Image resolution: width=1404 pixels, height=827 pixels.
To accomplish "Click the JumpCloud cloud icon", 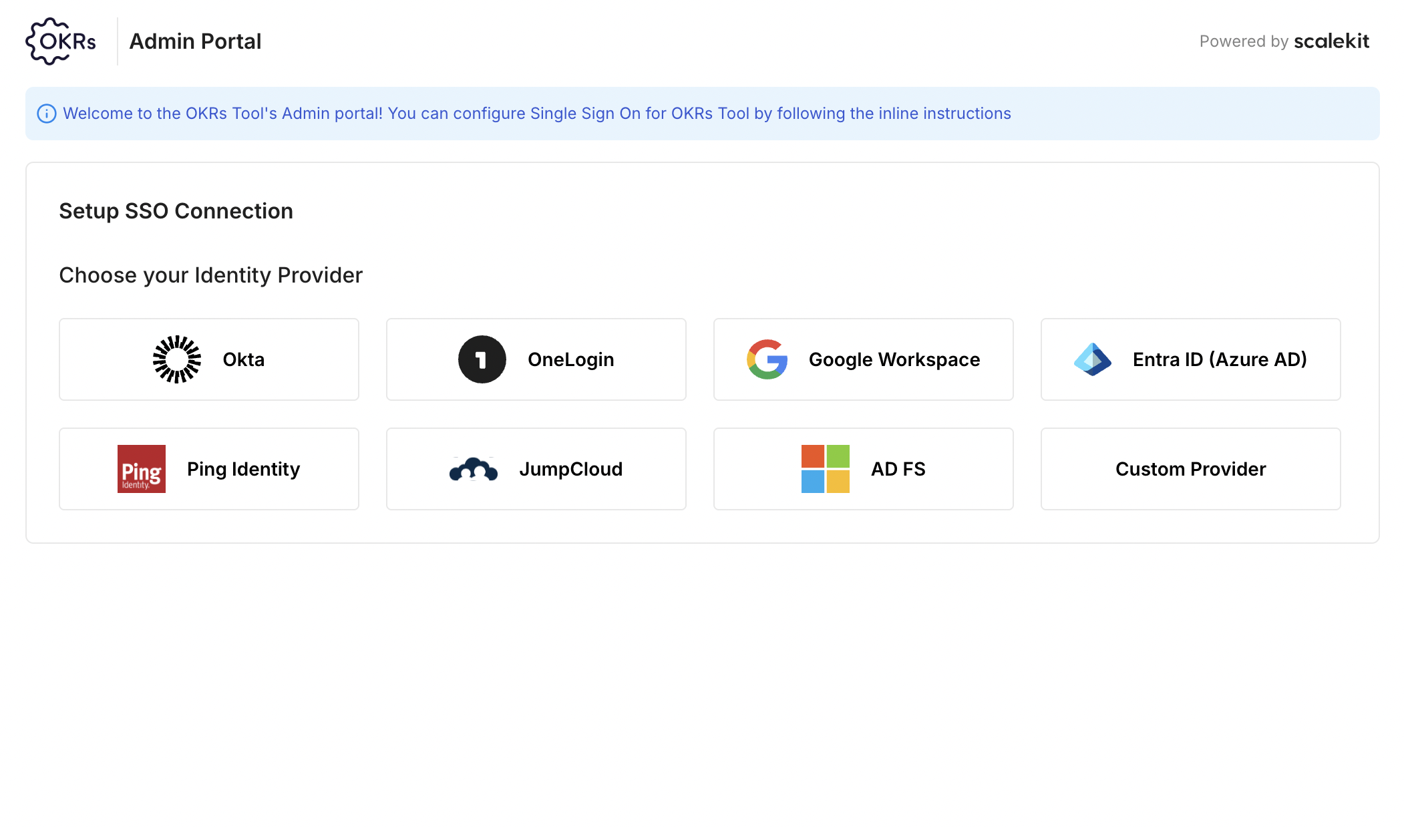I will pyautogui.click(x=474, y=469).
